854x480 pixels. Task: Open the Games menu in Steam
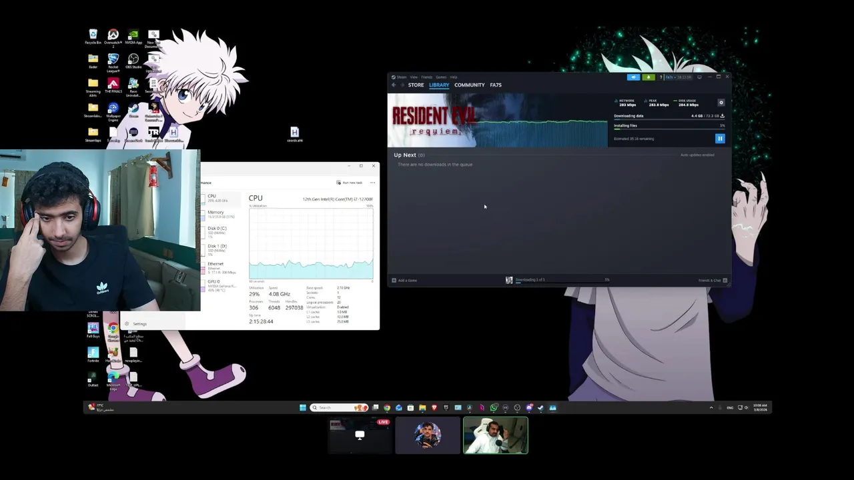point(441,77)
